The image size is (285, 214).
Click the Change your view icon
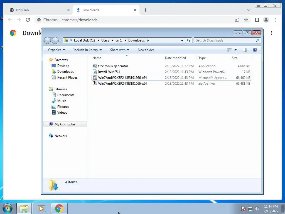tap(230, 50)
